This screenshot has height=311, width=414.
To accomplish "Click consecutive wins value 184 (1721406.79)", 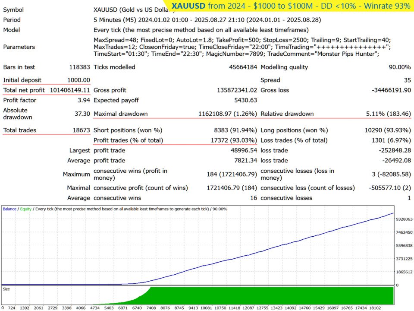I will pyautogui.click(x=232, y=174).
